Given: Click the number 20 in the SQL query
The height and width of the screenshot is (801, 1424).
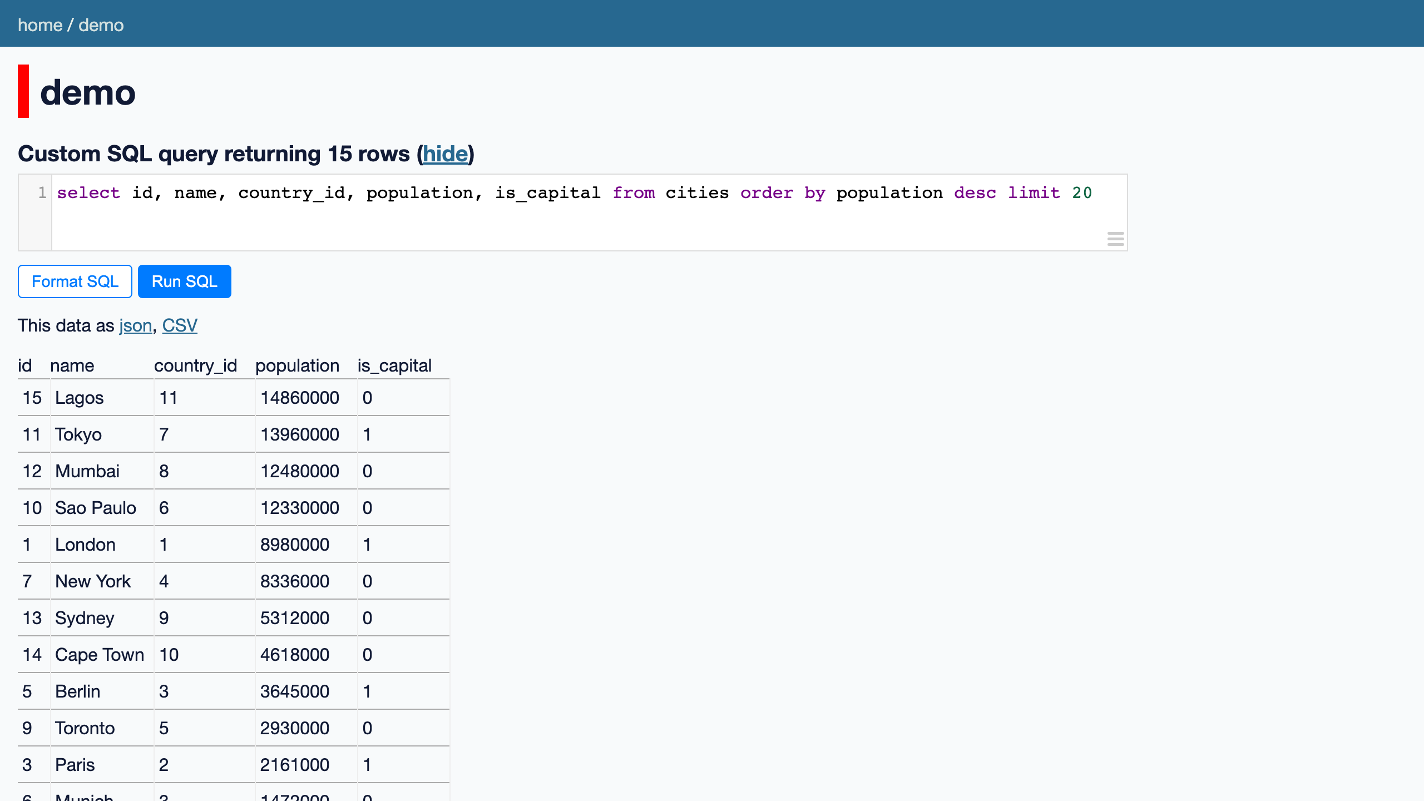Looking at the screenshot, I should (1082, 192).
